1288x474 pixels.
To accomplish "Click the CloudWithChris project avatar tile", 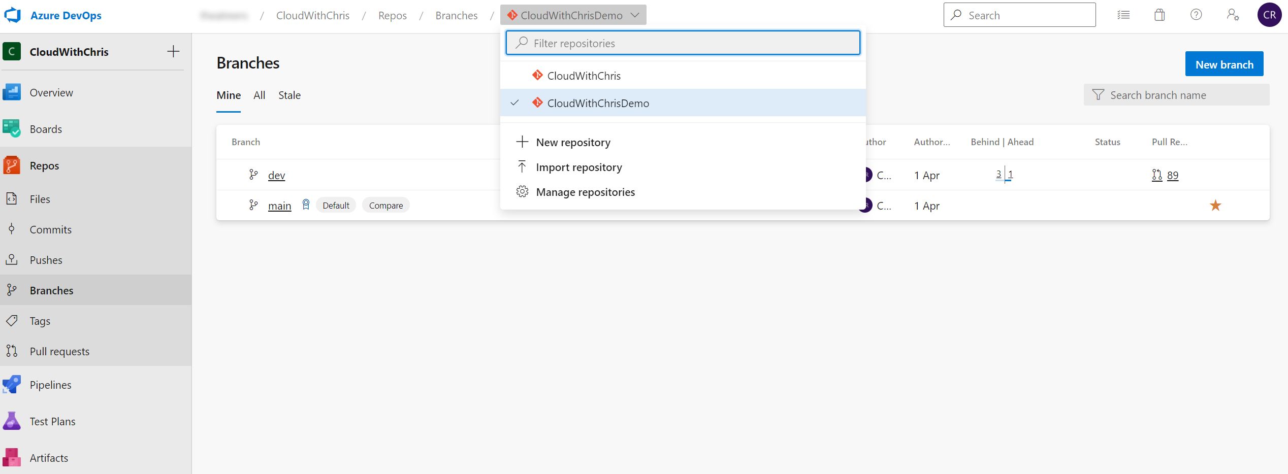I will (11, 51).
